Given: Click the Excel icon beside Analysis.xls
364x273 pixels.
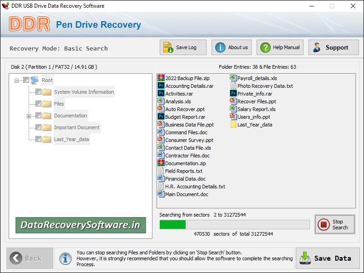Looking at the screenshot, I should (x=160, y=101).
